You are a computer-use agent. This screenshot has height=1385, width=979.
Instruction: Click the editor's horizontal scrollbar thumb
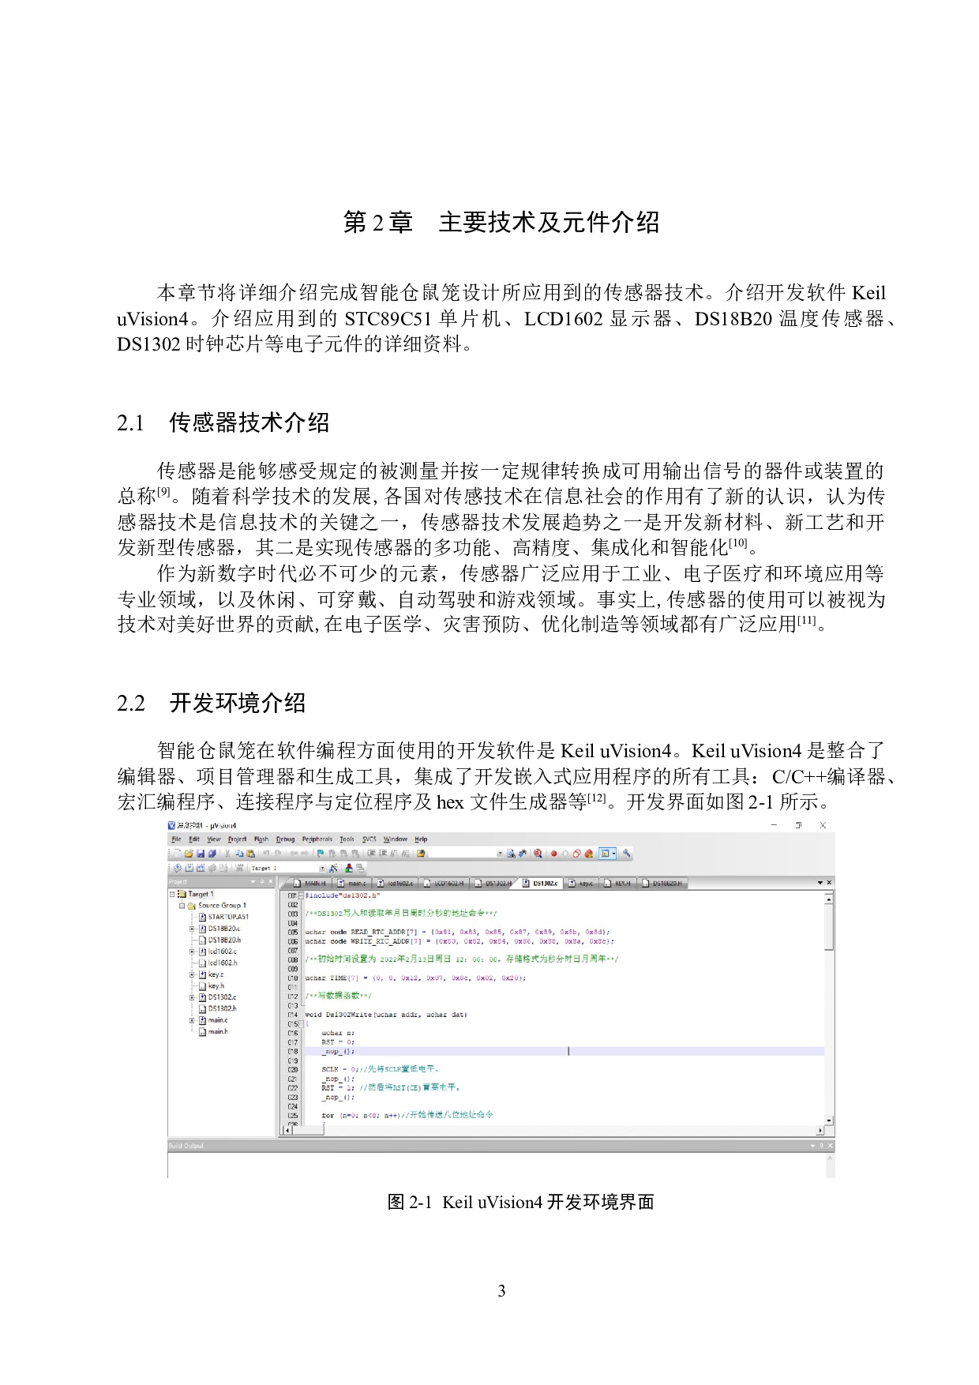point(309,1130)
